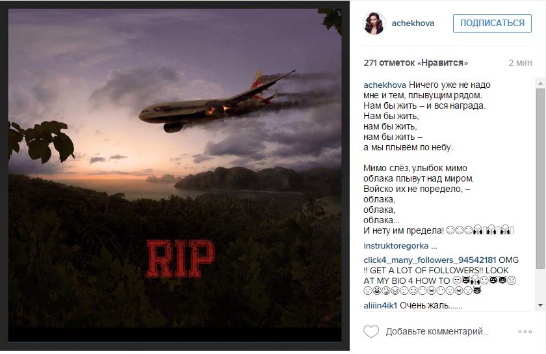The image size is (546, 354).
Task: Open achekhova link in the caption
Action: coord(385,85)
